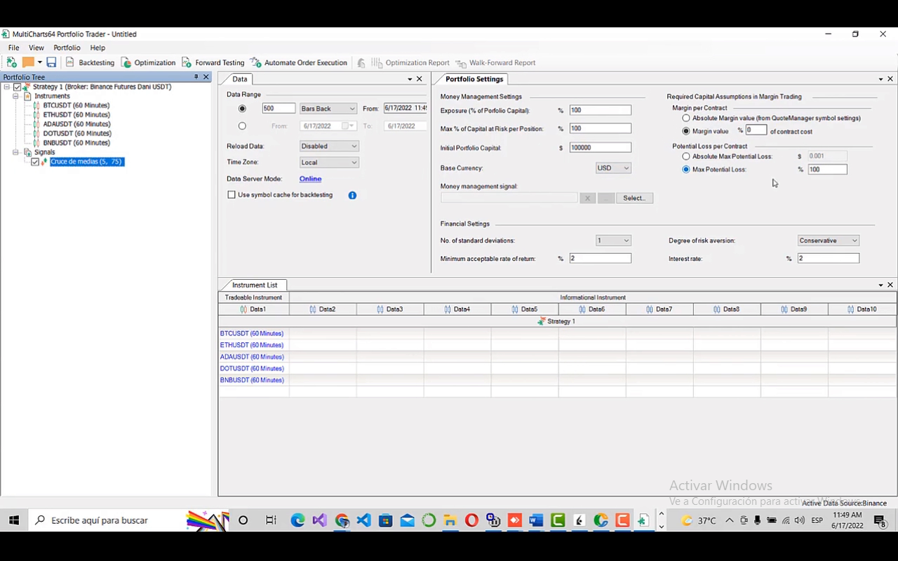Select ADAUSDT (60 Minutes) in Portfolio Tree
This screenshot has height=561, width=898.
tap(77, 124)
